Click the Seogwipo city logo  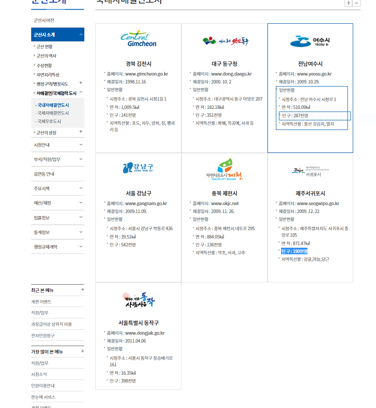click(310, 170)
